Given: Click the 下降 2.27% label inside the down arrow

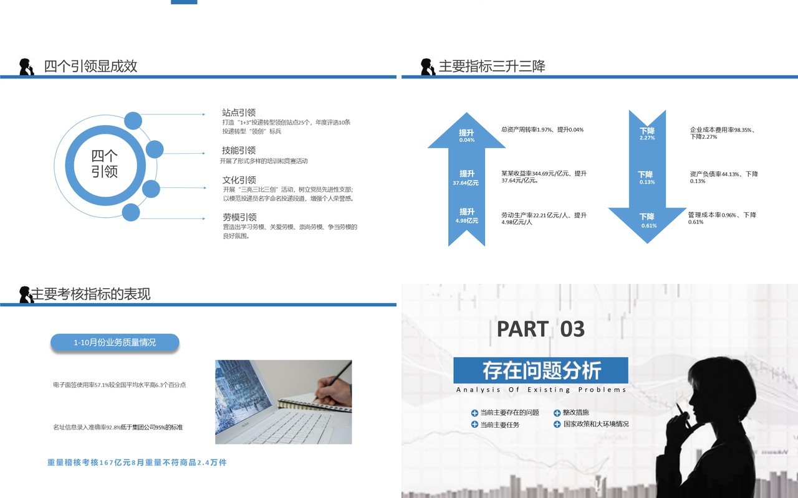Looking at the screenshot, I should (647, 134).
